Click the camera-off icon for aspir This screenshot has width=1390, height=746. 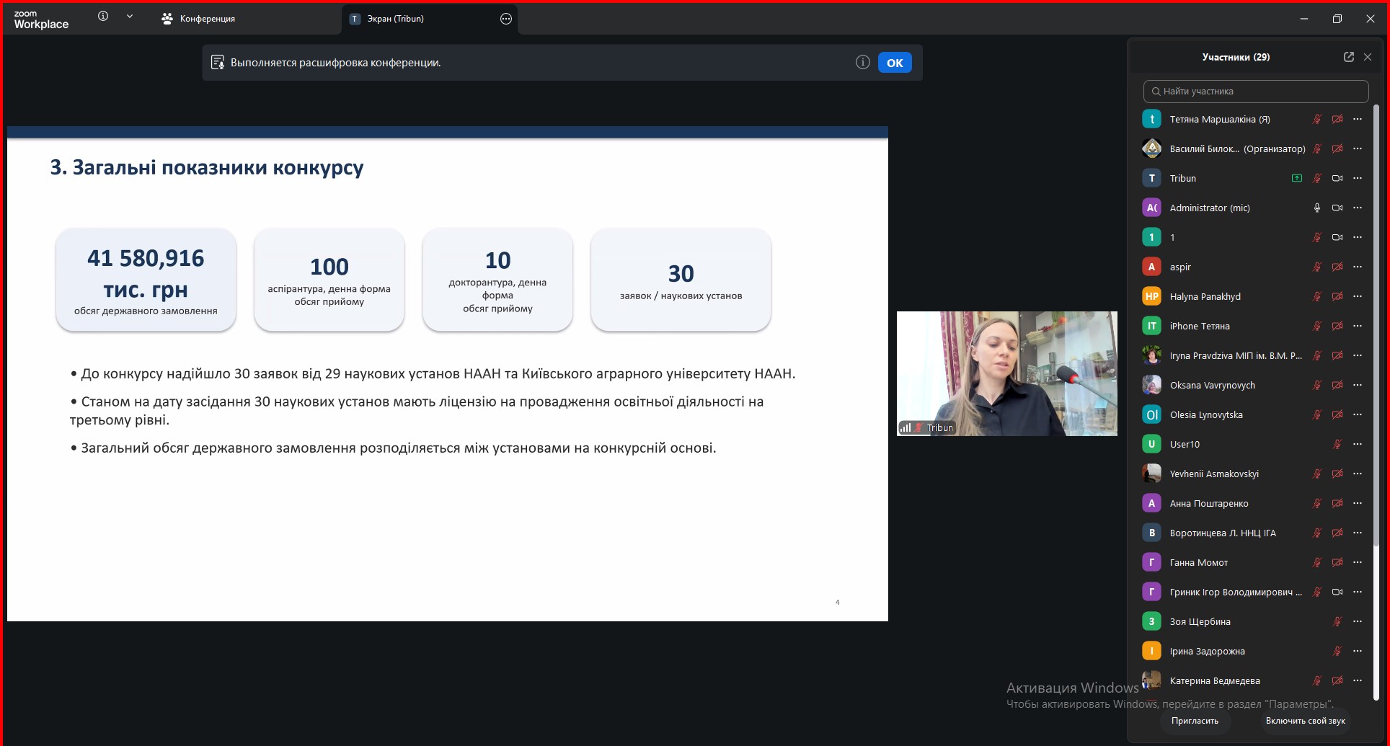pyautogui.click(x=1337, y=267)
